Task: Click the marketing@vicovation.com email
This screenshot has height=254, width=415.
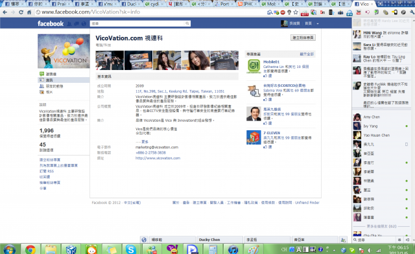Action: 157,147
